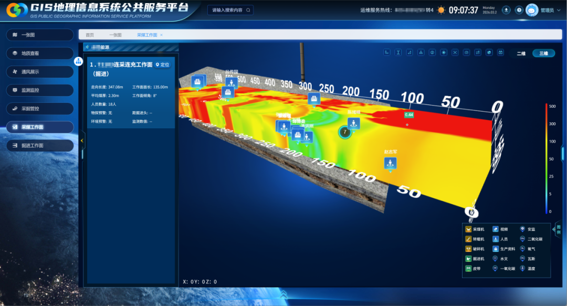
Task: Click the download icon in top header
Action: [506, 10]
